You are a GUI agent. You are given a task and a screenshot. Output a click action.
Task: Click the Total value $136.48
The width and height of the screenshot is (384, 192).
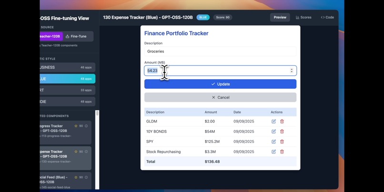coord(212,162)
